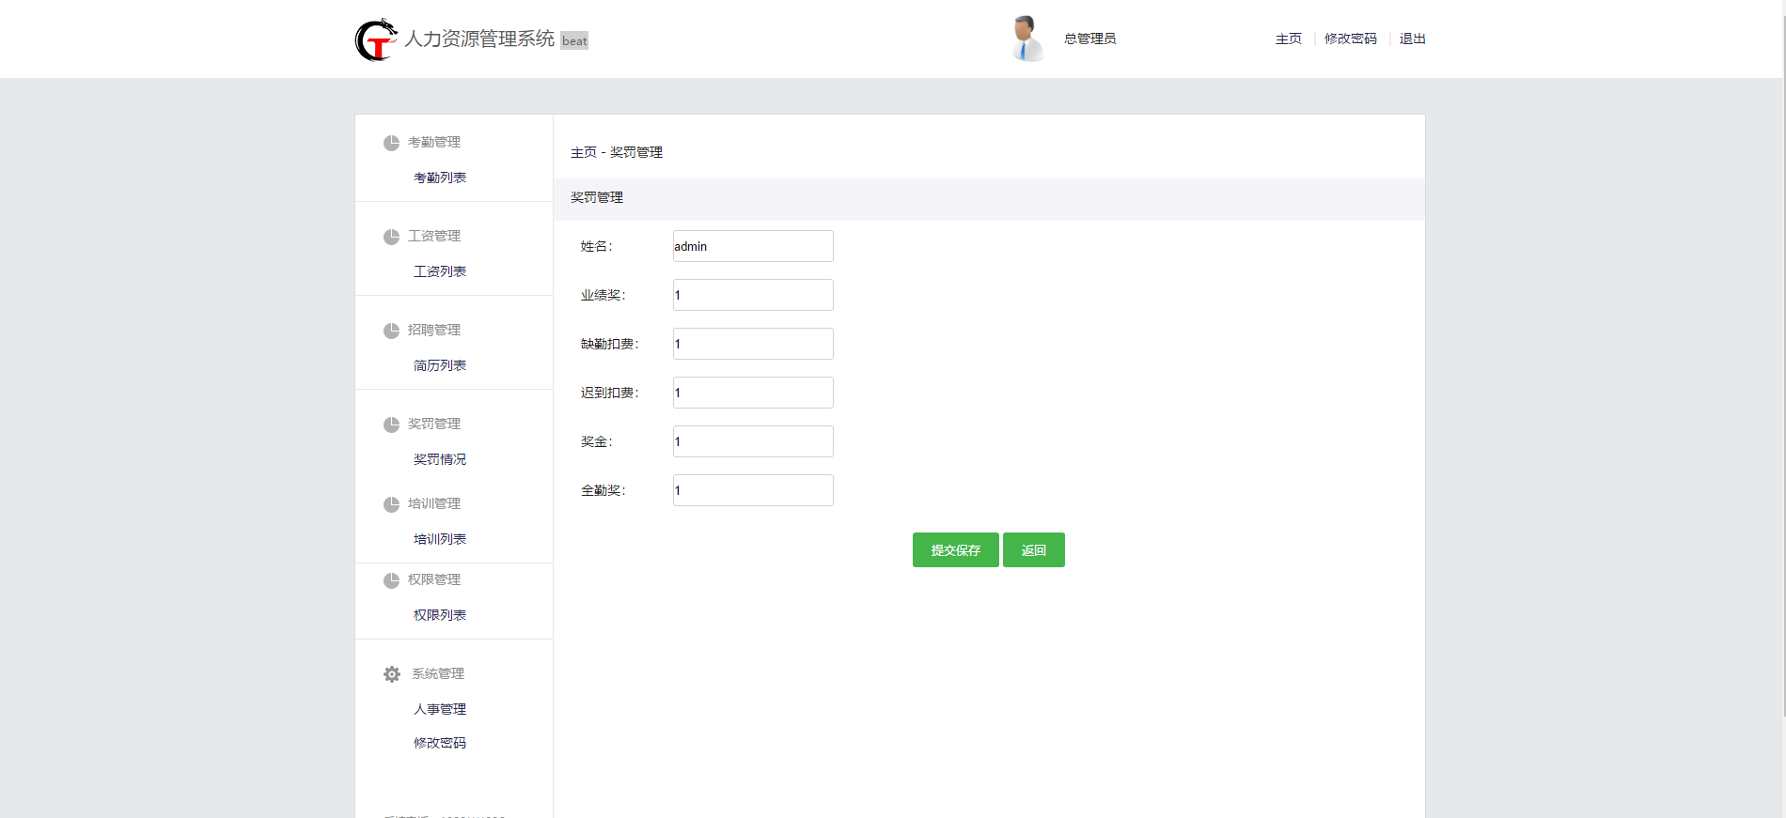Open 人事管理 under 系统管理

pos(440,709)
